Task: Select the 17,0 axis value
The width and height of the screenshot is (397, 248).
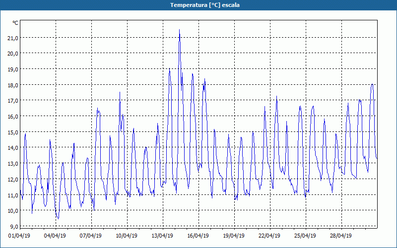Action: 13,101
